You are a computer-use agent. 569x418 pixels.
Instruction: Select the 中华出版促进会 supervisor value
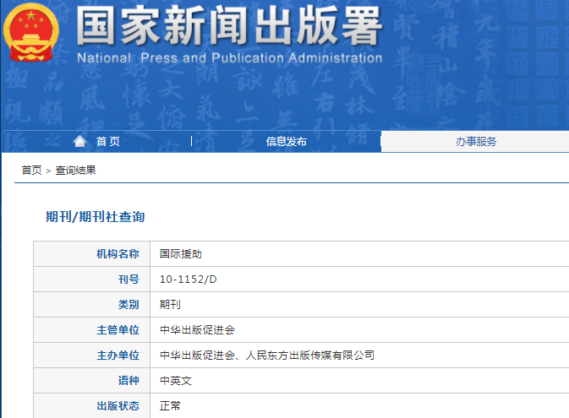pyautogui.click(x=197, y=330)
